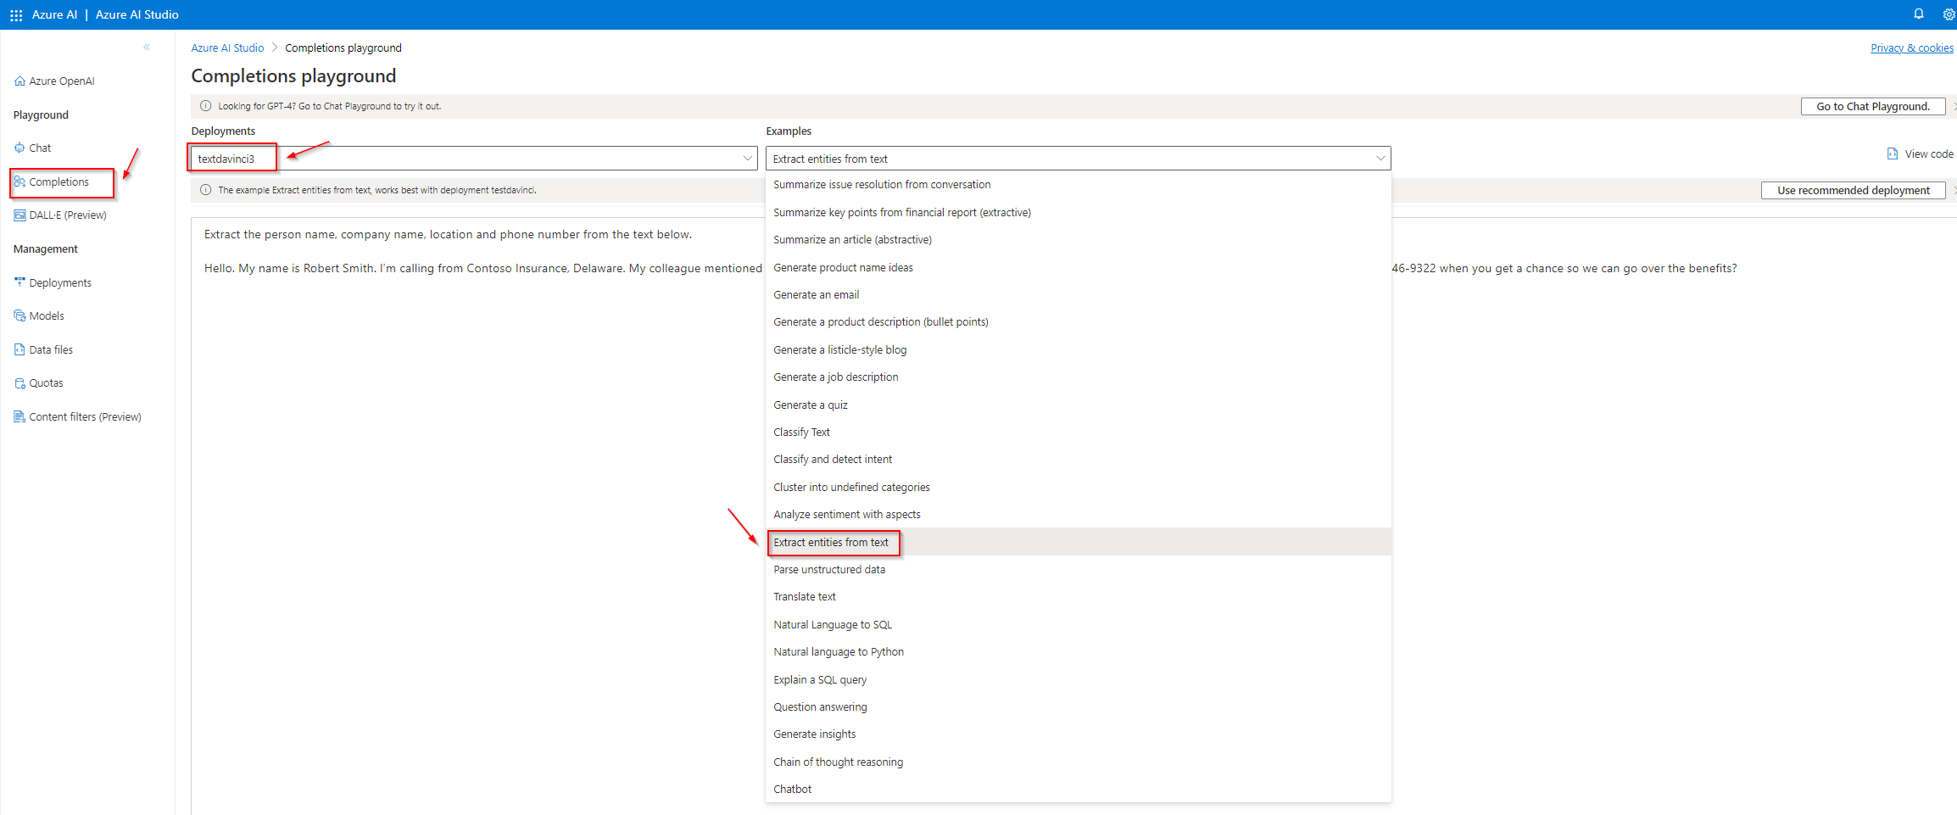The height and width of the screenshot is (815, 1957).
Task: Expand the Deployments dropdown arrow
Action: (747, 159)
